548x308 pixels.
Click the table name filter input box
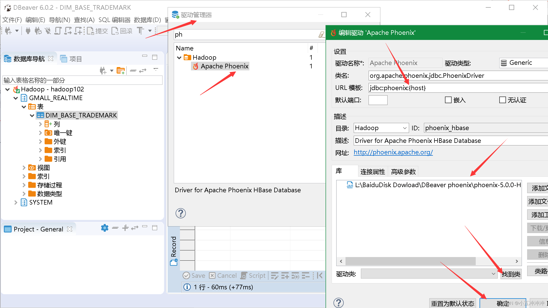82,80
